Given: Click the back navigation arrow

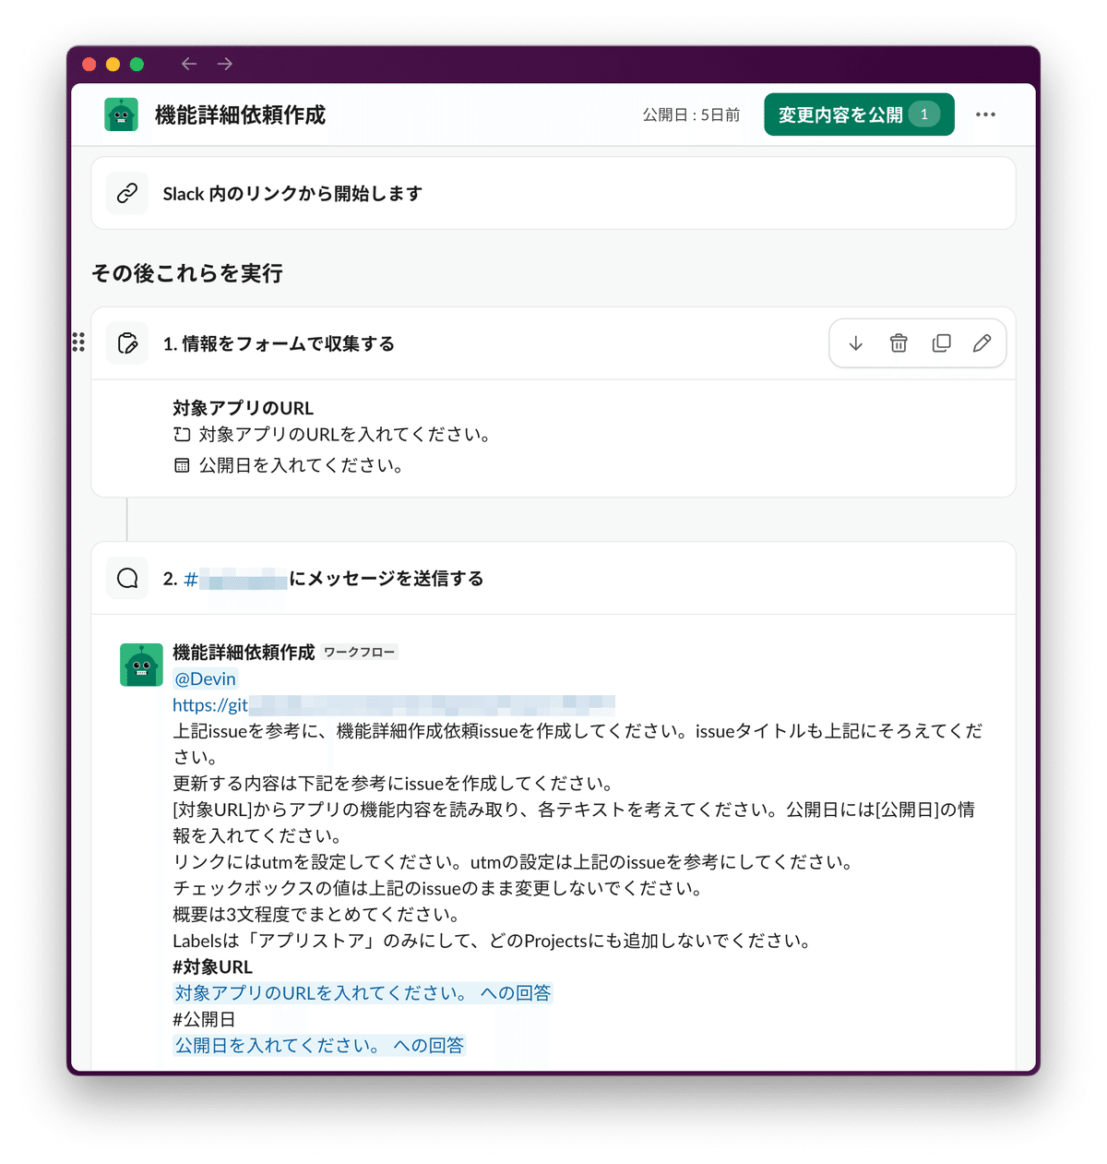Looking at the screenshot, I should [188, 63].
